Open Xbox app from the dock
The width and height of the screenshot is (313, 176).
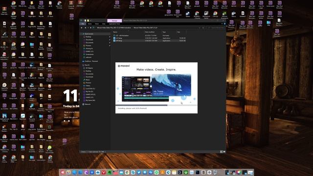point(186,173)
